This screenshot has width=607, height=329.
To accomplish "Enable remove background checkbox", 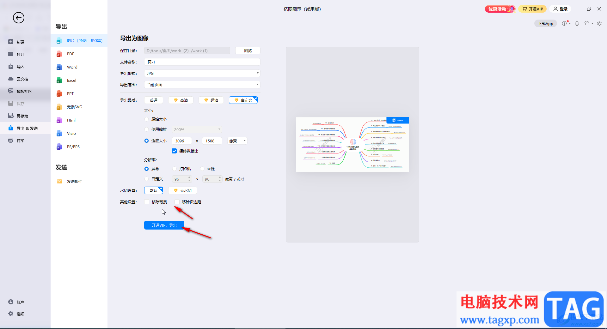I will (x=147, y=202).
